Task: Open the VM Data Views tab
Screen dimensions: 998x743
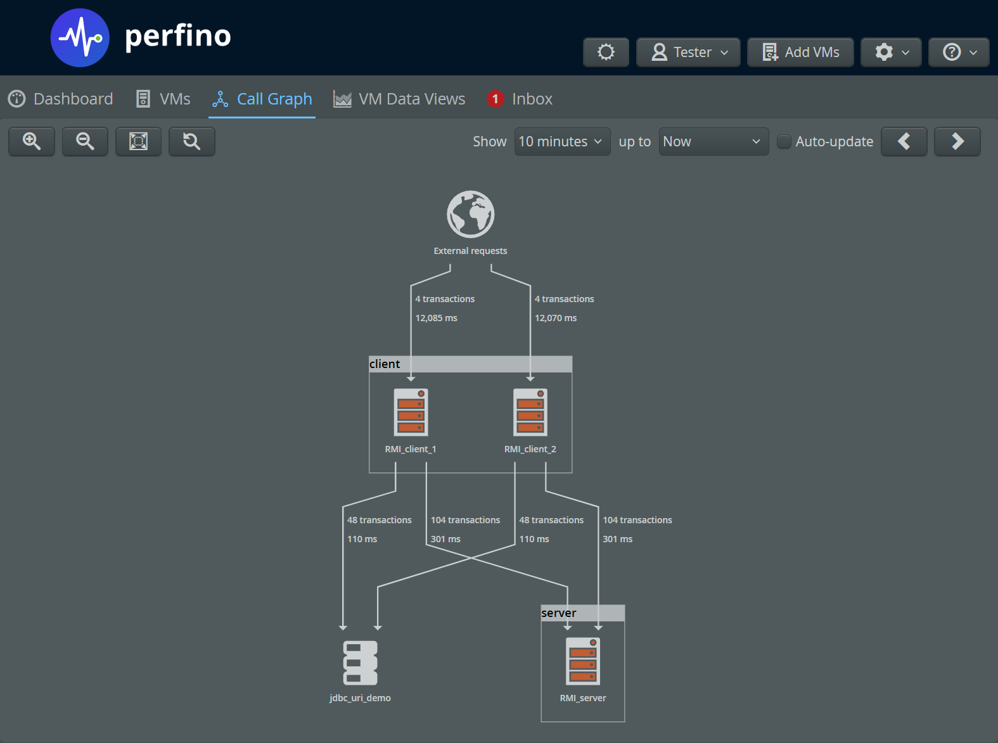Action: pyautogui.click(x=399, y=99)
